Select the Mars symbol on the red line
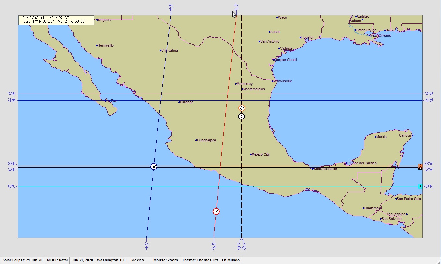The height and width of the screenshot is (264, 441). pyautogui.click(x=216, y=211)
